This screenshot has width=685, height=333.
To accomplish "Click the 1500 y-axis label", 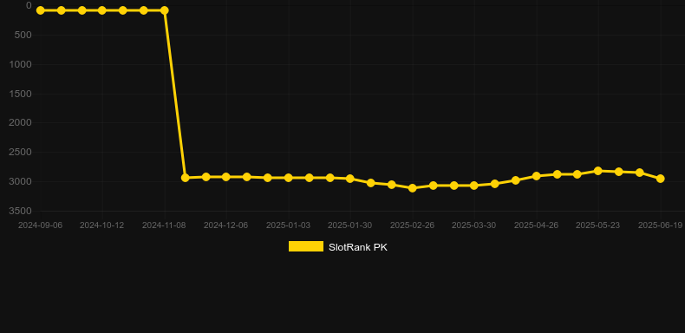I will click(20, 94).
